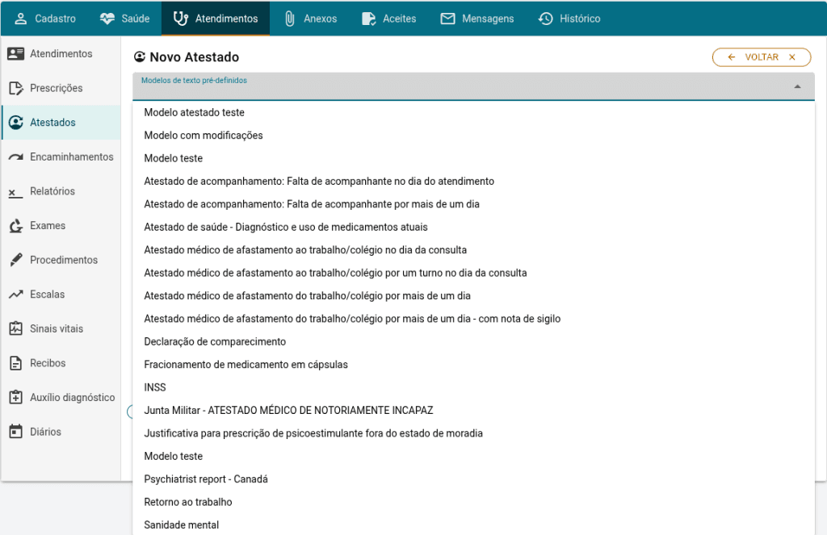Select 'Atestado de saúde - Diagnóstico' option
Screen dimensions: 827x535
473,228
